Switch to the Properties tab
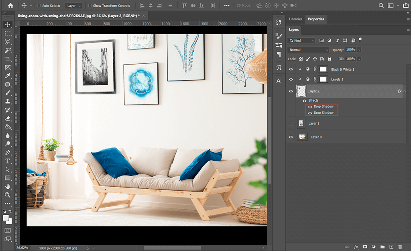 316,19
